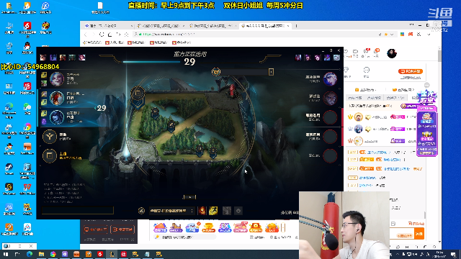Click the second enemy champion portrait
Screen dimensions: 461x259
pos(330,98)
